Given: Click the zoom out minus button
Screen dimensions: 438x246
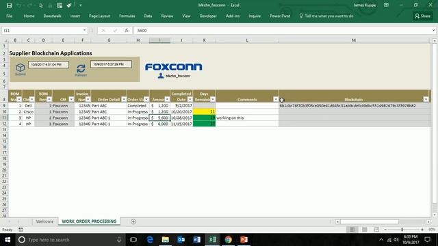Looking at the screenshot, I should point(385,230).
